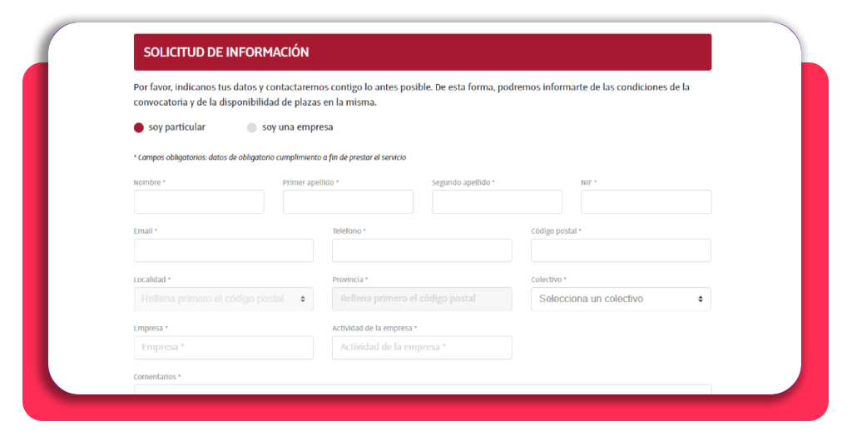Focus the Email input field
The height and width of the screenshot is (446, 852).
223,250
